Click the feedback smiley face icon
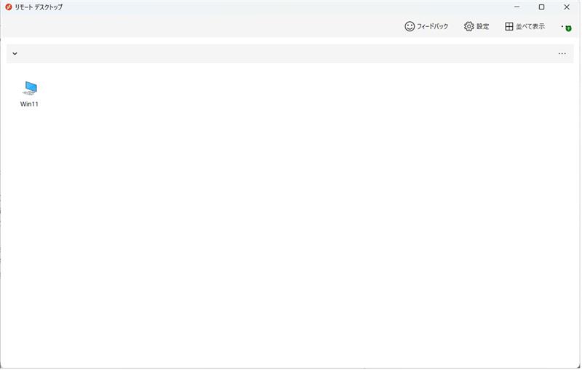The width and height of the screenshot is (582, 370). pyautogui.click(x=410, y=26)
